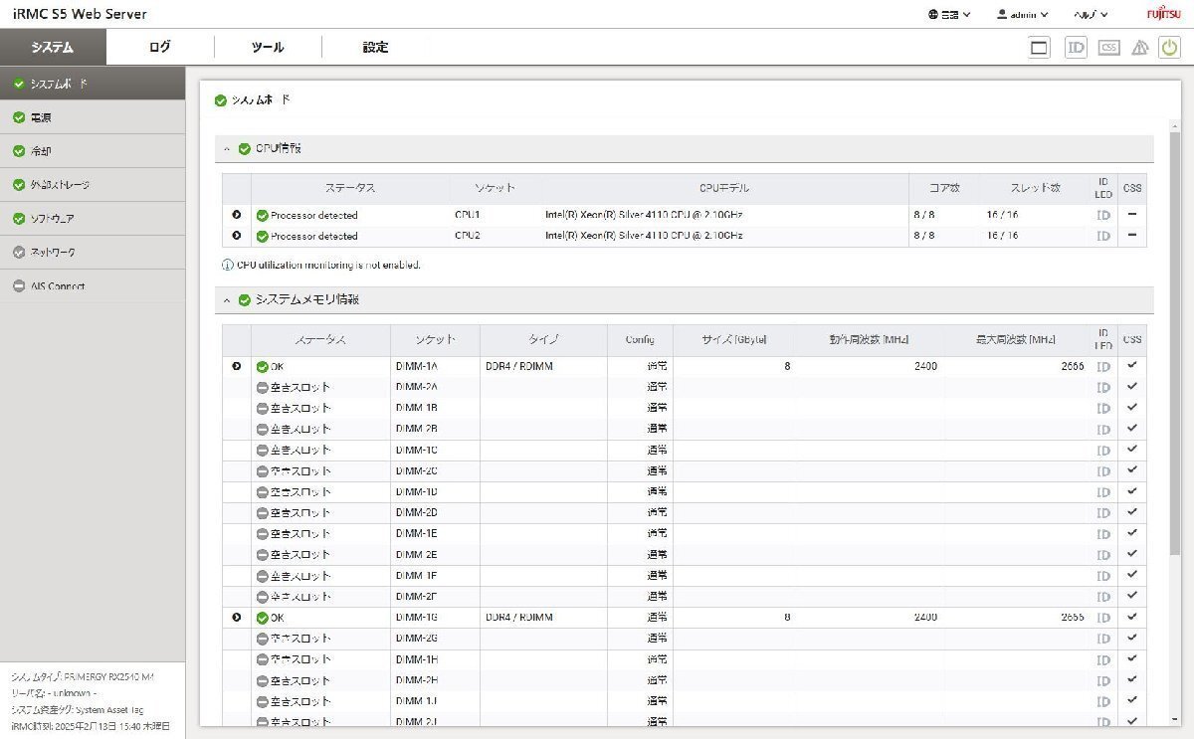Screen dimensions: 1194x739
Task: Open the remote console window icon
Action: (x=1040, y=47)
